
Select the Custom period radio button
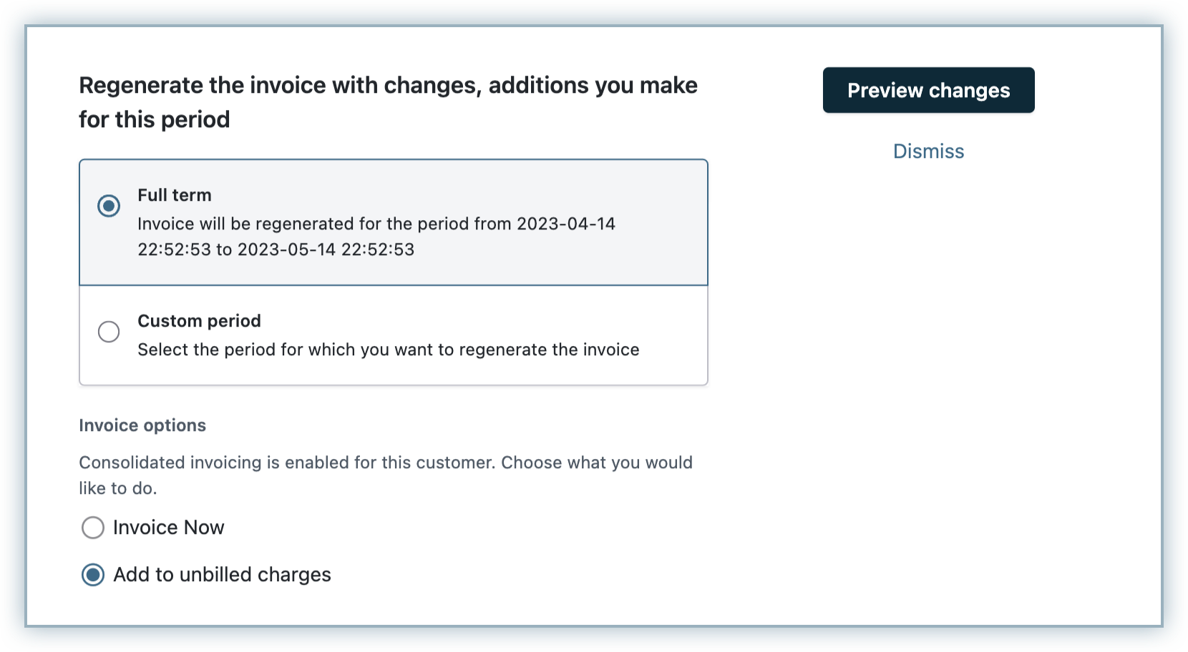[109, 332]
